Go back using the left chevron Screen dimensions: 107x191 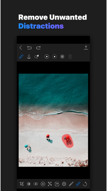click(x=21, y=48)
